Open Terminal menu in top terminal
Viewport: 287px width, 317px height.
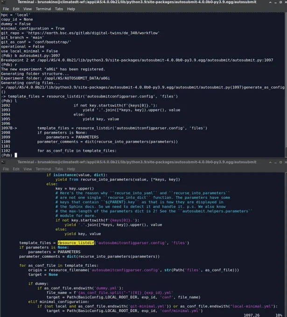[x=43, y=9]
